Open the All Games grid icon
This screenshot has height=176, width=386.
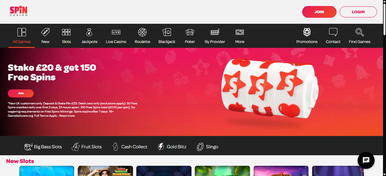tap(21, 32)
